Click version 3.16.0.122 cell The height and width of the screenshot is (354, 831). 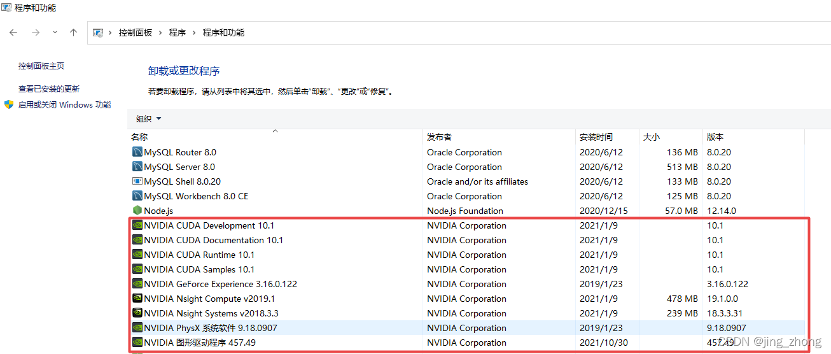[x=728, y=284]
